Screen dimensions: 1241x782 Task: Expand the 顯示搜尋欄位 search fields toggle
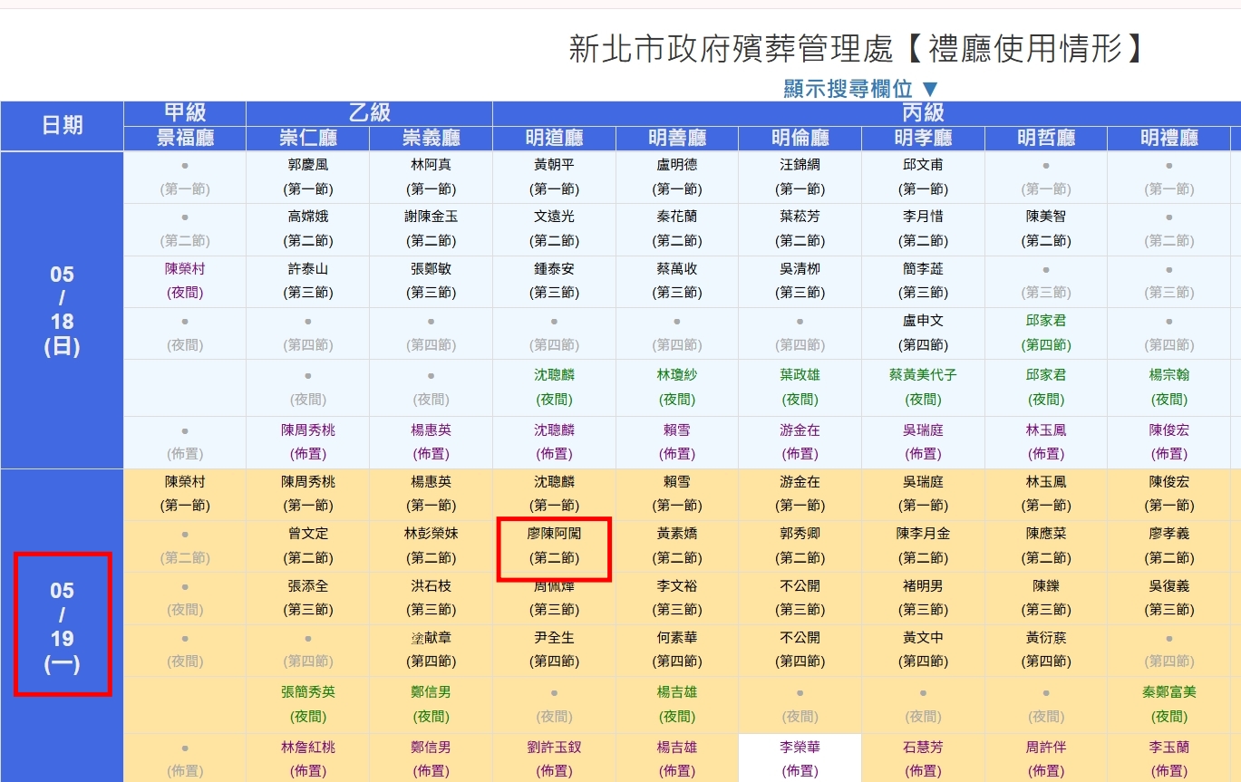coord(861,88)
